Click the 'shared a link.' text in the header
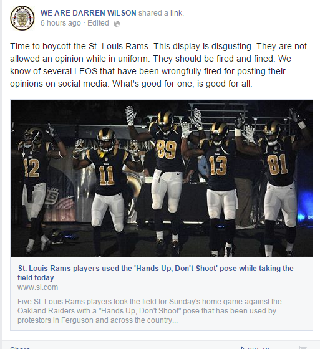This screenshot has width=320, height=349. (x=161, y=13)
